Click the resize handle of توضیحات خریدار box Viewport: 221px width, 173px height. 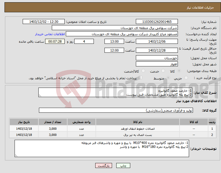click(16, 155)
